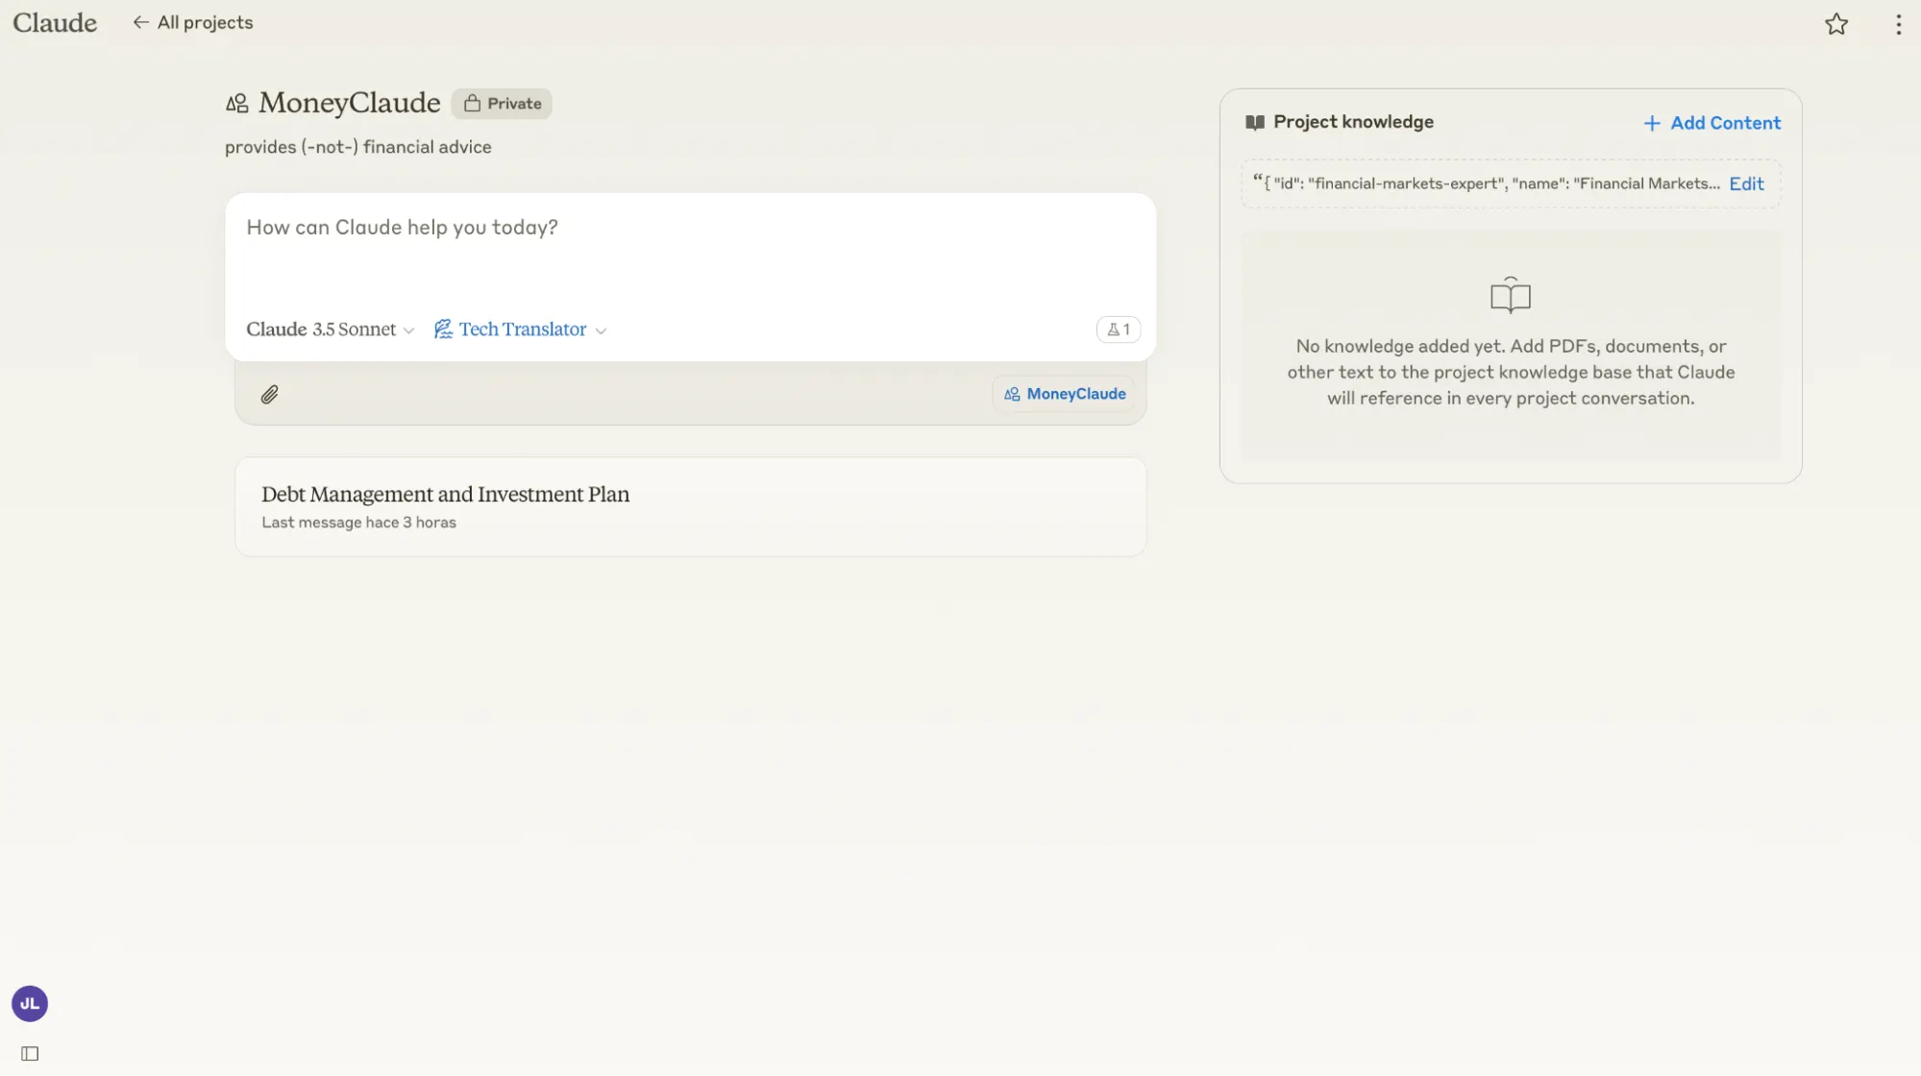Image resolution: width=1921 pixels, height=1076 pixels.
Task: Star this project as favorite
Action: 1835,24
